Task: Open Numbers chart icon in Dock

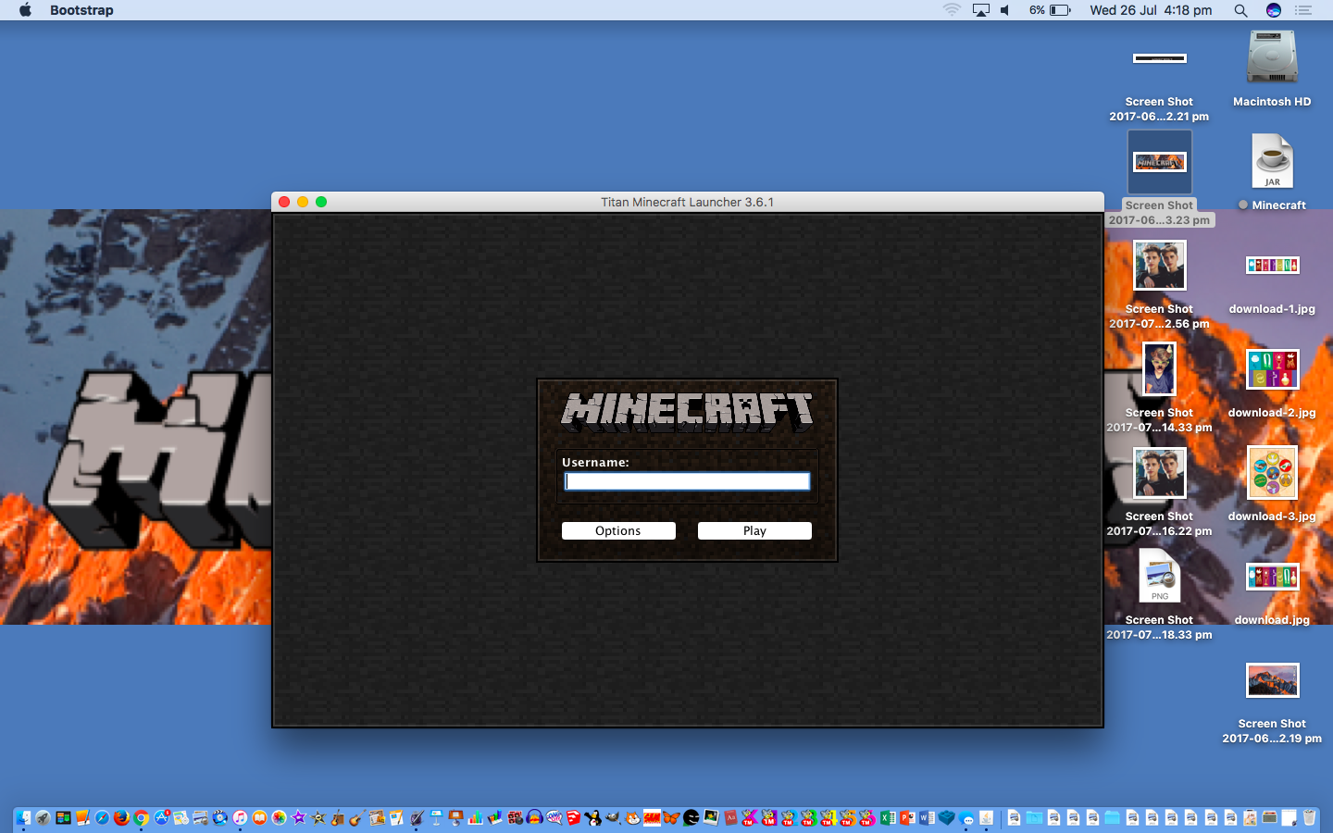Action: pyautogui.click(x=475, y=817)
